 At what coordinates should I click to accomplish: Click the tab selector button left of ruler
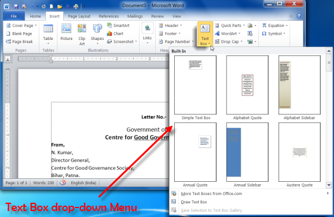click(8, 59)
